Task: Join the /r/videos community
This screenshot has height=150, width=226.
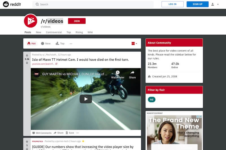Action: pos(77,21)
